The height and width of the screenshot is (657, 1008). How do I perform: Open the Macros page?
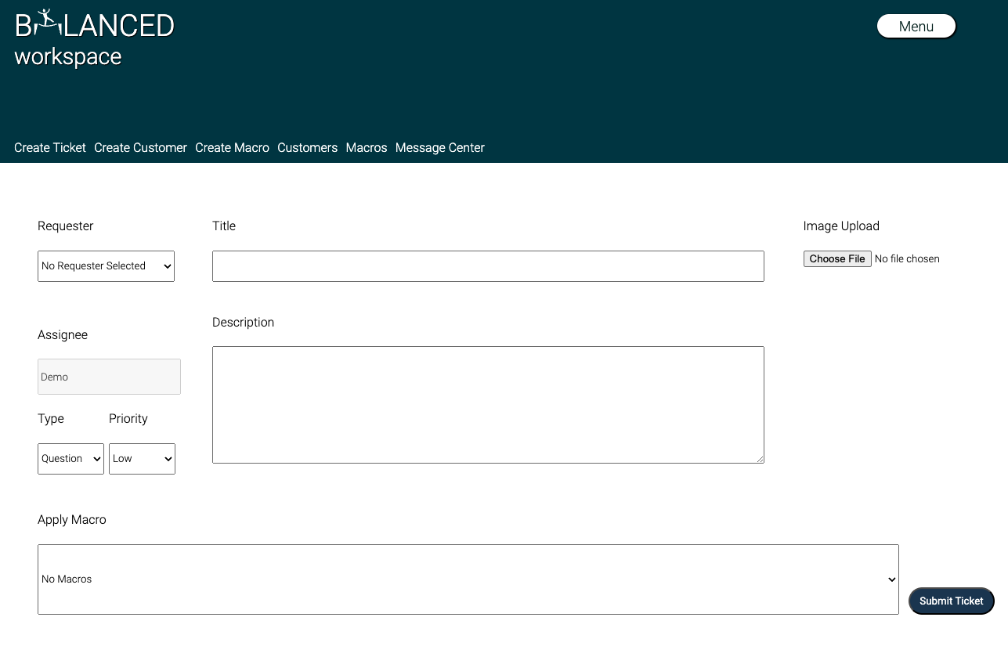[367, 147]
